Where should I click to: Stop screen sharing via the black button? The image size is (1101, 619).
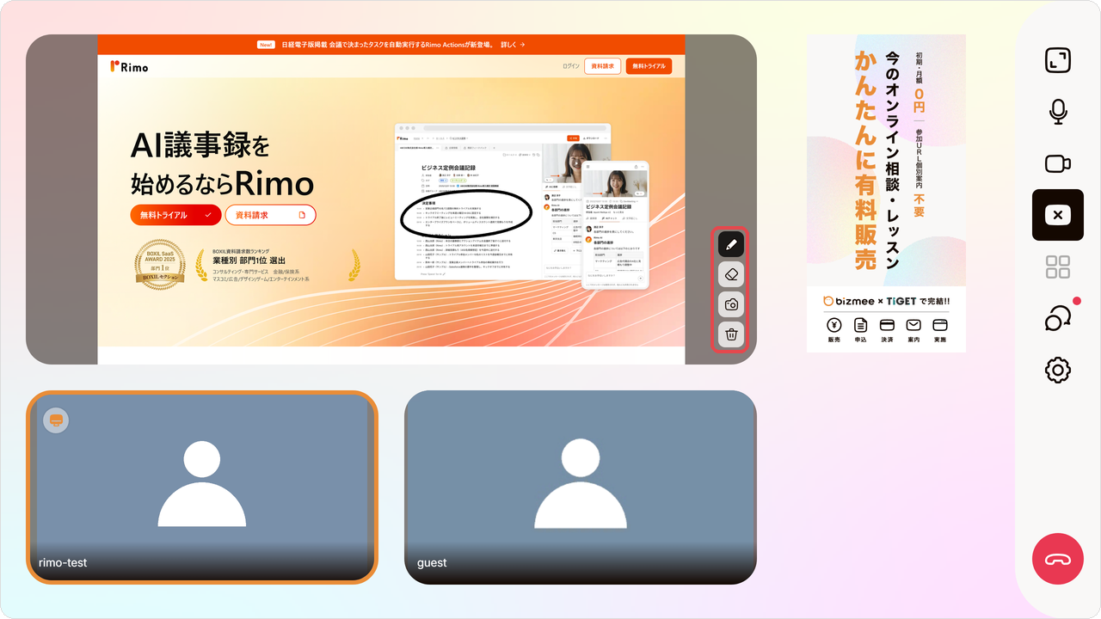click(1058, 215)
